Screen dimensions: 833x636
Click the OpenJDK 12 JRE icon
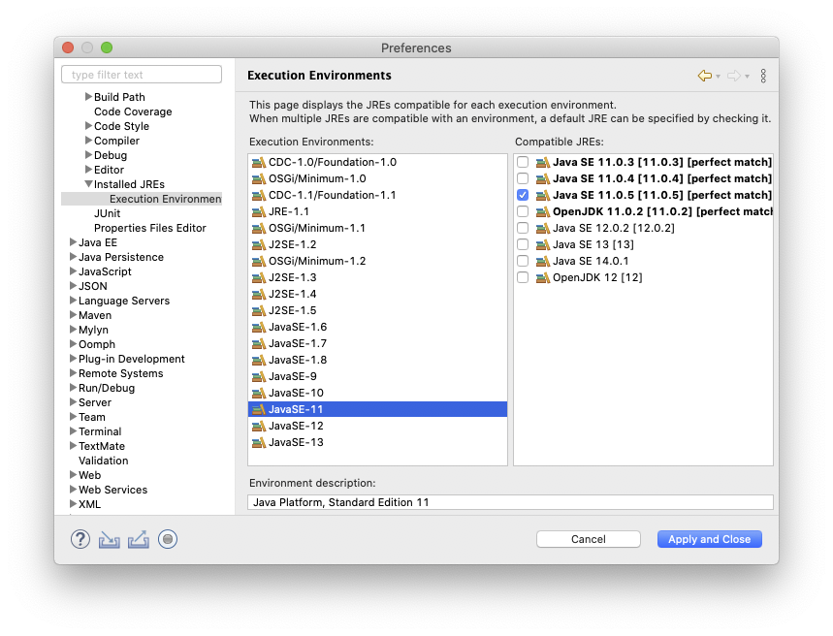543,278
